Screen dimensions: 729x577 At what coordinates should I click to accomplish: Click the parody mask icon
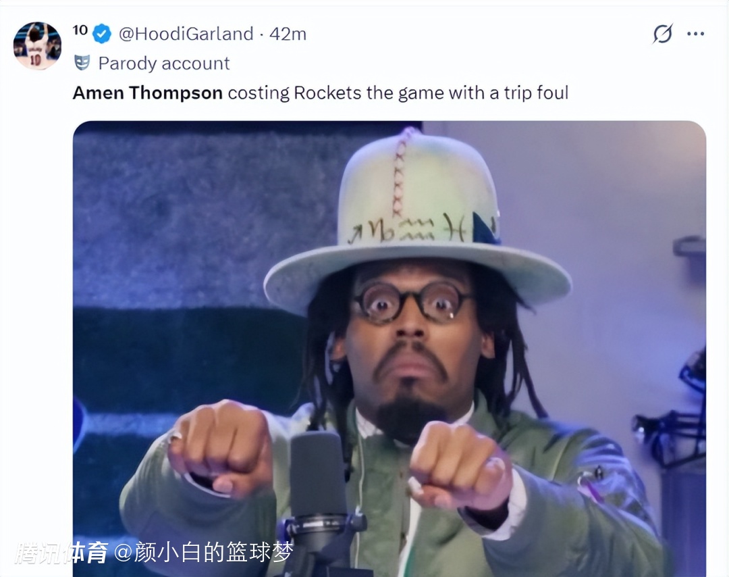tap(82, 63)
